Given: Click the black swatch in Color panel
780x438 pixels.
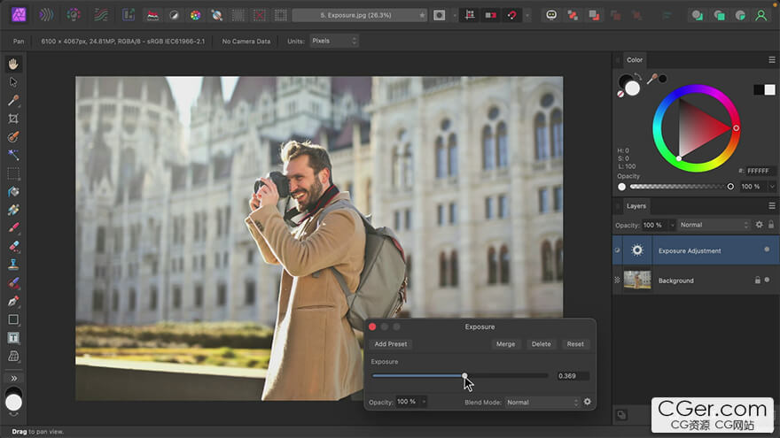Looking at the screenshot, I should pos(759,89).
